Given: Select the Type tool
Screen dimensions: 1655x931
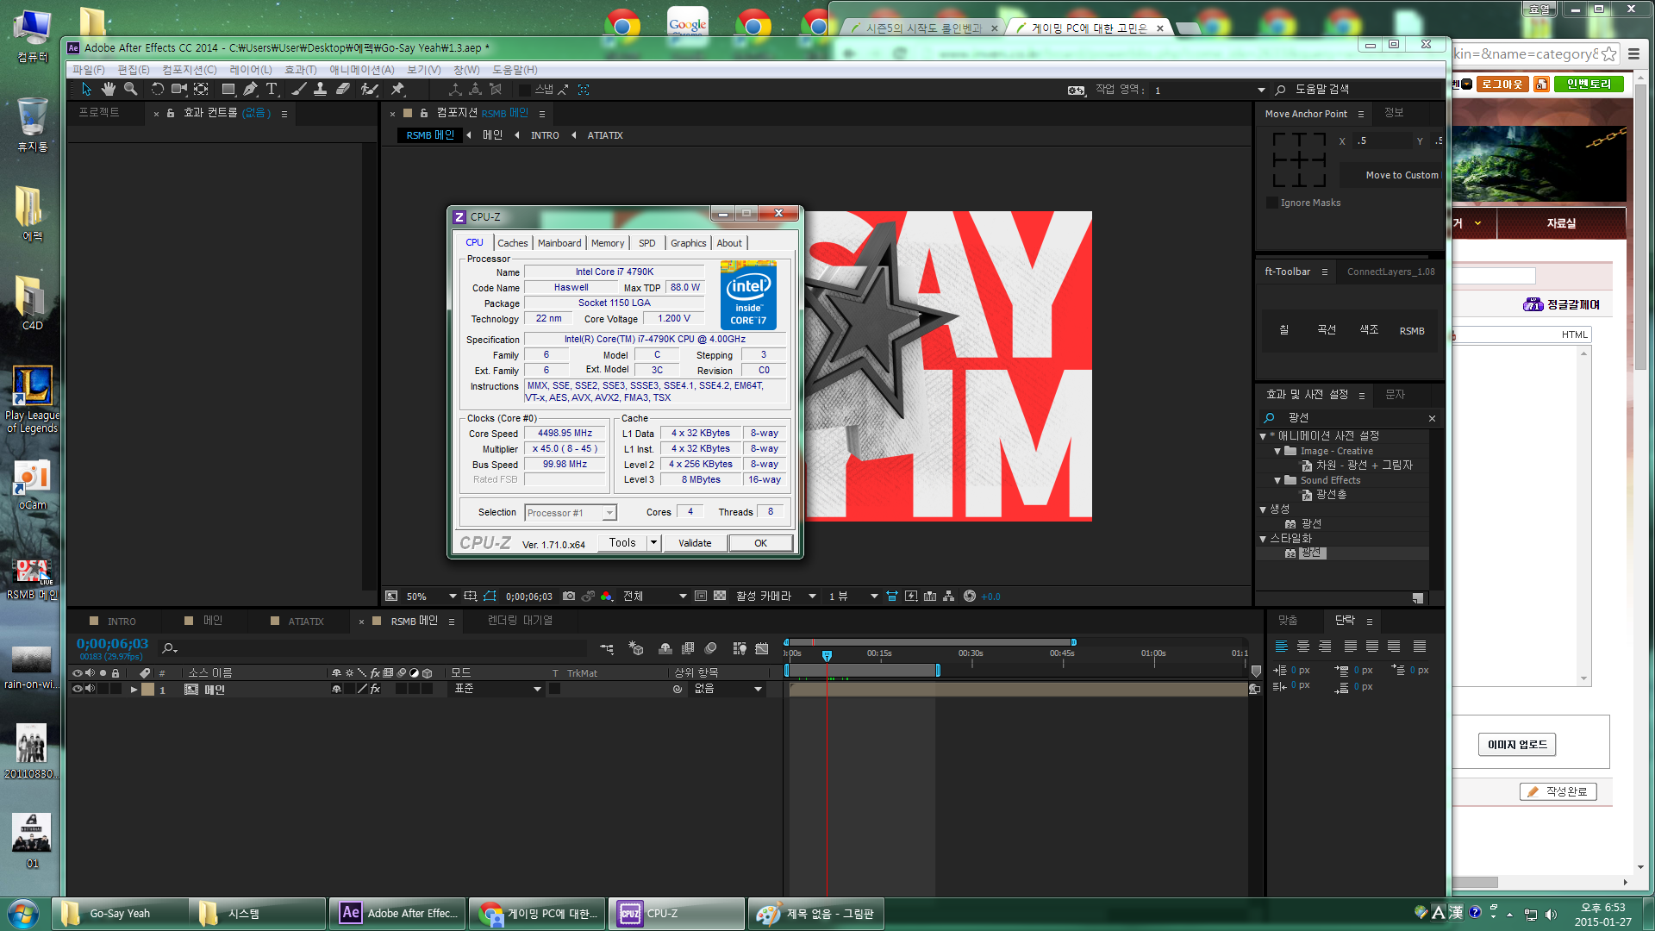Looking at the screenshot, I should [x=272, y=89].
